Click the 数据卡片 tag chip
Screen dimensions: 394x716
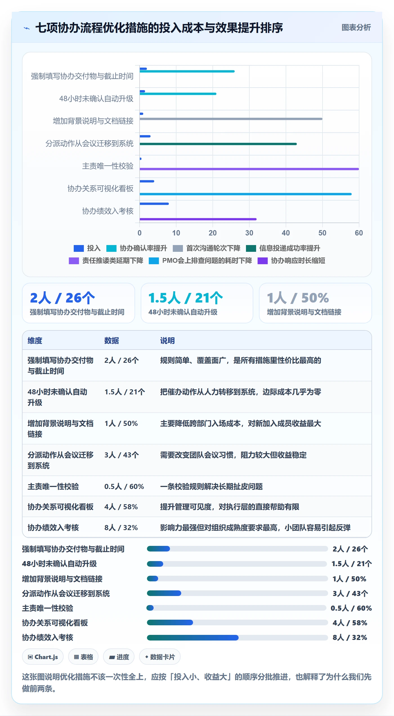click(x=160, y=657)
